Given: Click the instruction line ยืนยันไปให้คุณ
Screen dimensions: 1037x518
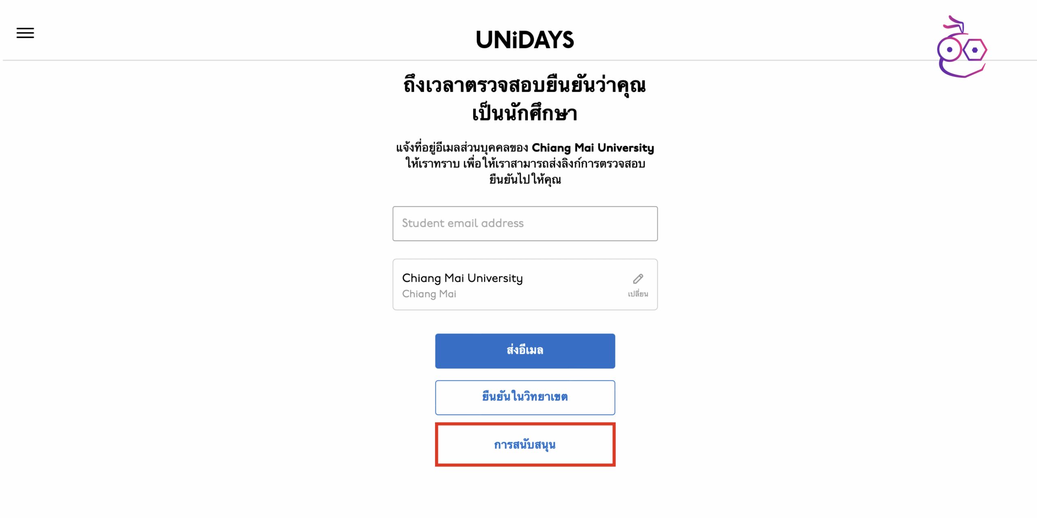Looking at the screenshot, I should pyautogui.click(x=525, y=179).
